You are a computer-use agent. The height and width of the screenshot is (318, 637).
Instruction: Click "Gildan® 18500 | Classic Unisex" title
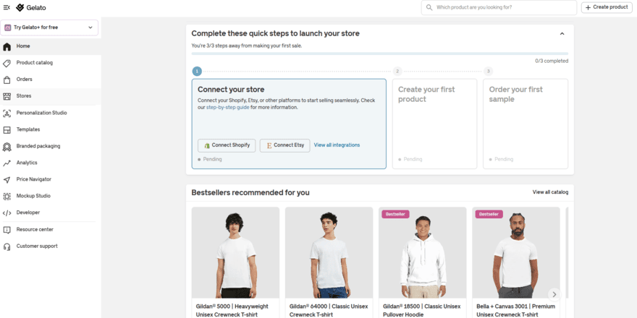[422, 306]
